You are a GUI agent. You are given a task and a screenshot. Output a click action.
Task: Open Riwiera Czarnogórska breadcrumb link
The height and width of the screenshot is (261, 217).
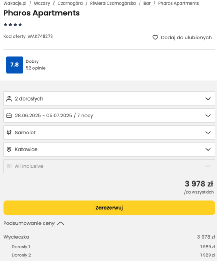pyautogui.click(x=113, y=3)
